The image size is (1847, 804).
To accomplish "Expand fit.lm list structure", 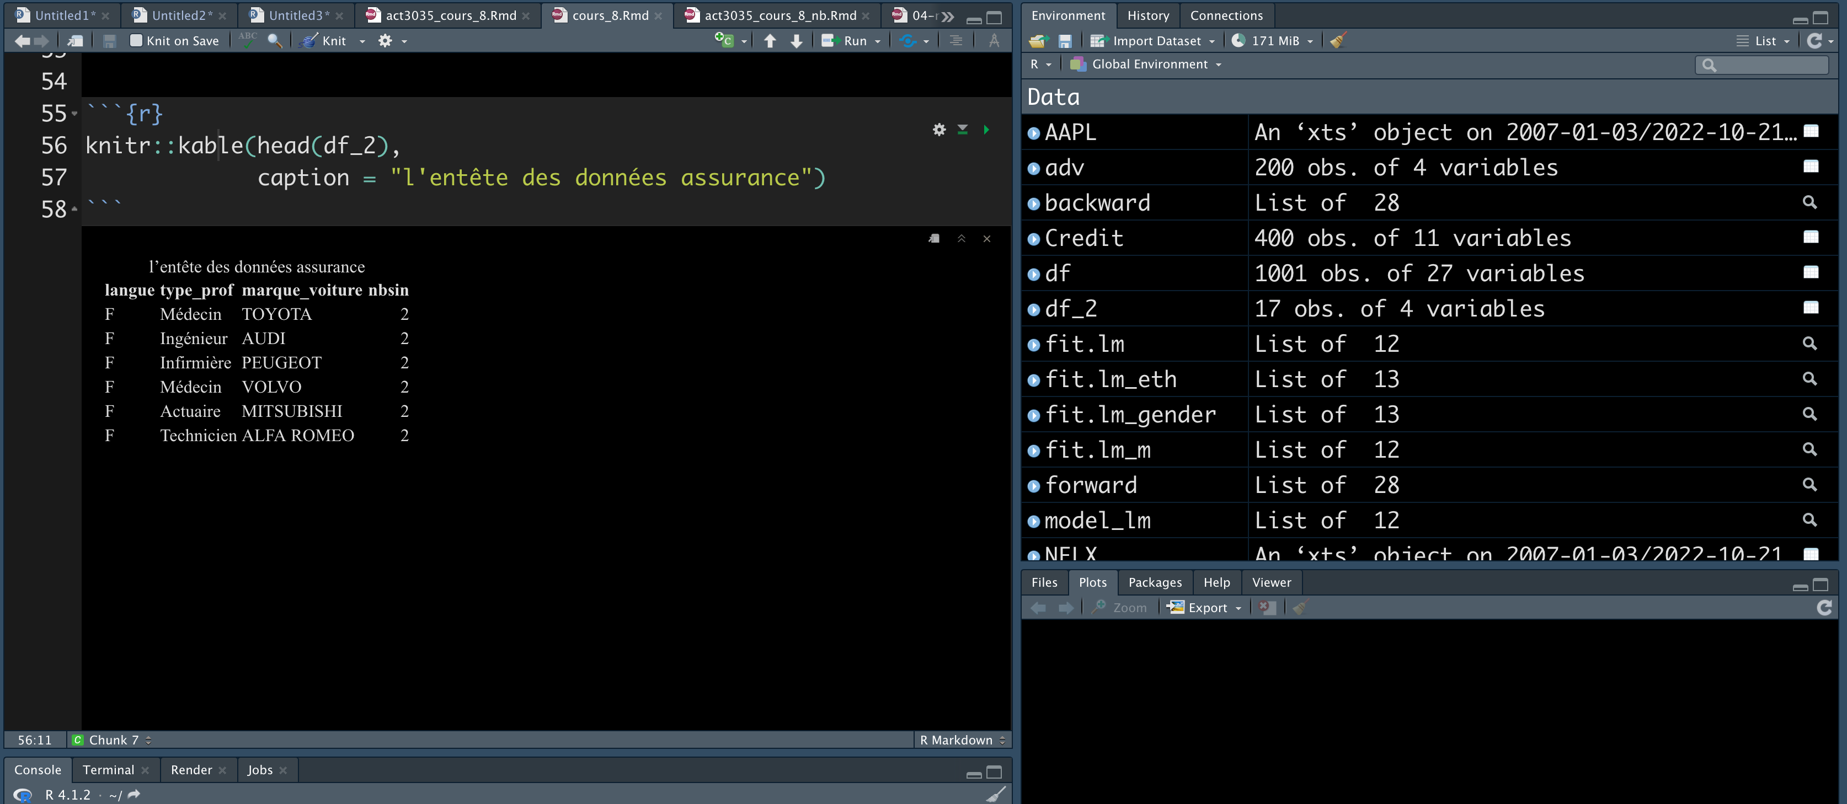I will [x=1033, y=345].
